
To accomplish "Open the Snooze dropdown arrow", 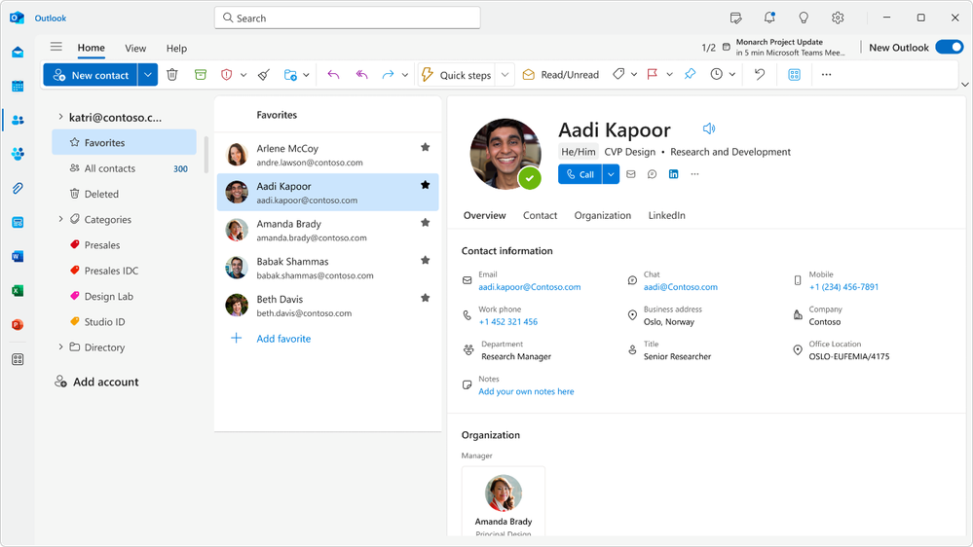I will (x=732, y=75).
